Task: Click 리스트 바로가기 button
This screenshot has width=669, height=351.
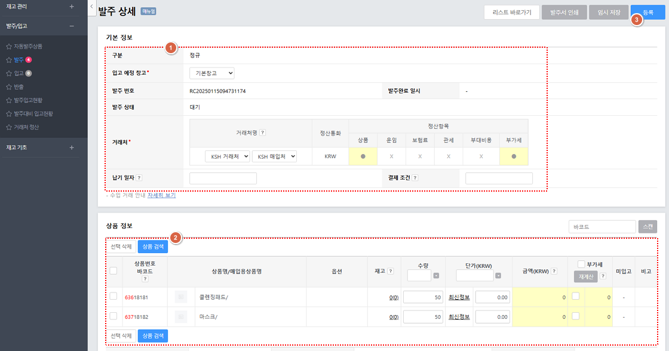Action: click(512, 13)
